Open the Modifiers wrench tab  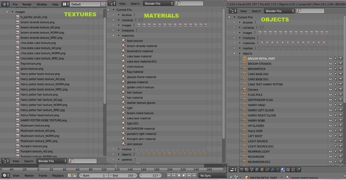coord(272,170)
